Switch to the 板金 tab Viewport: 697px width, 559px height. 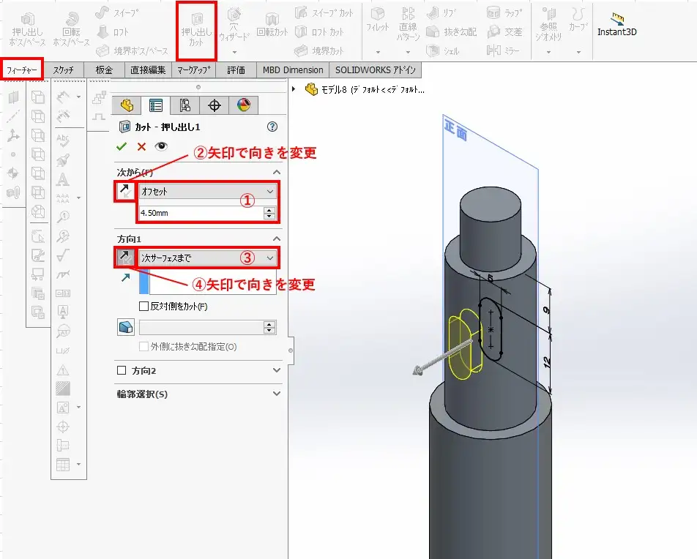click(x=104, y=70)
